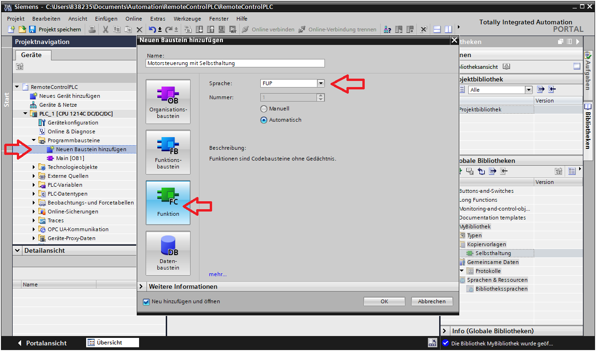The image size is (596, 351).
Task: Click the undo arrow icon
Action: click(152, 29)
